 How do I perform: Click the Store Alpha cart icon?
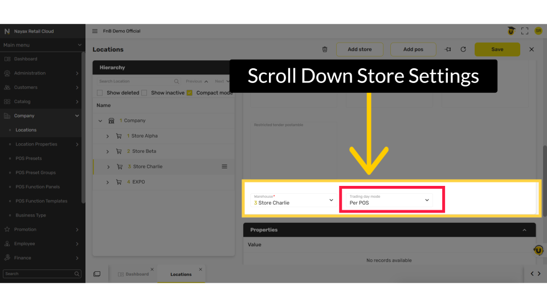[x=119, y=136]
